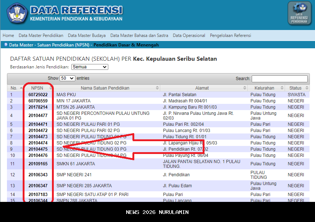Click address Pulau Lancang Rt. 01/03
This screenshot has height=222, width=315.
tap(187, 131)
